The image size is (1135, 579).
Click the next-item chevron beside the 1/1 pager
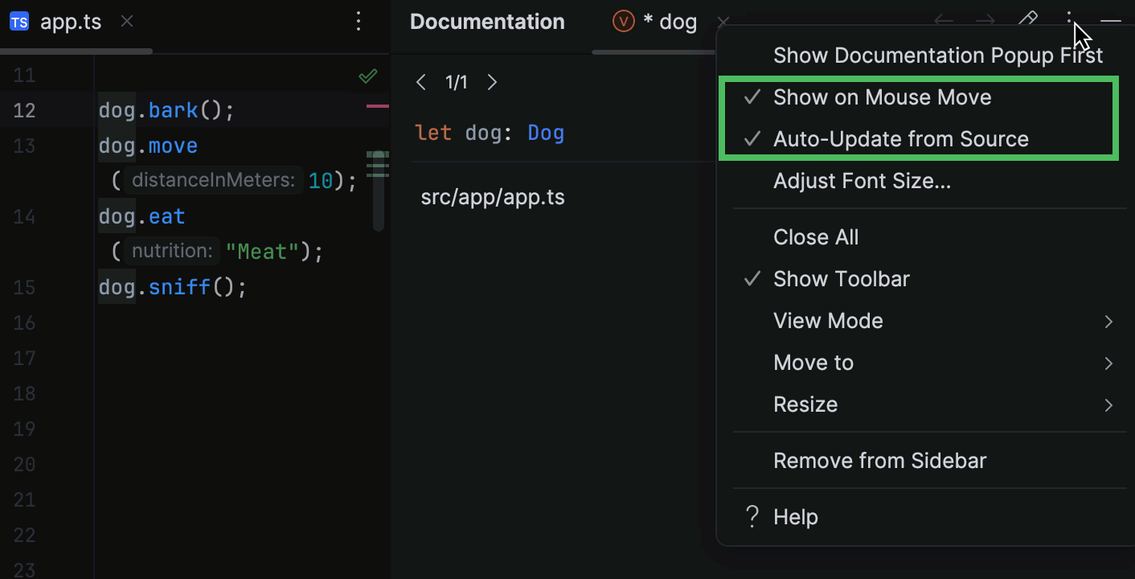click(492, 81)
